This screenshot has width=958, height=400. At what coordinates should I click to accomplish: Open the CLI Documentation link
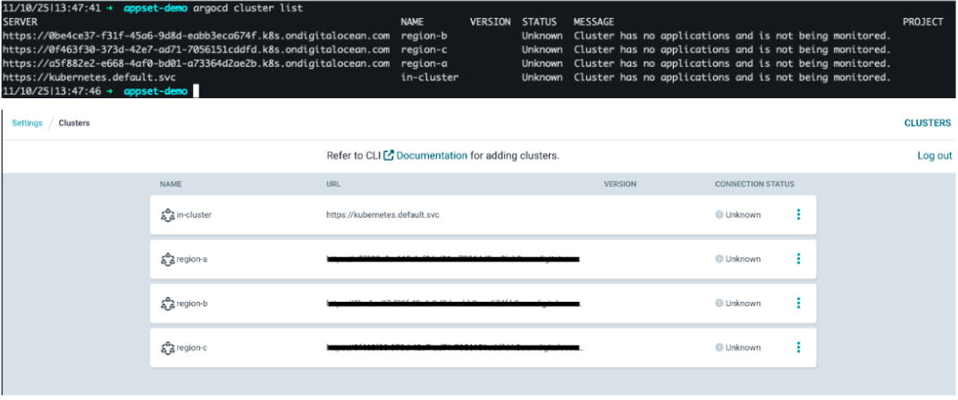click(x=432, y=155)
